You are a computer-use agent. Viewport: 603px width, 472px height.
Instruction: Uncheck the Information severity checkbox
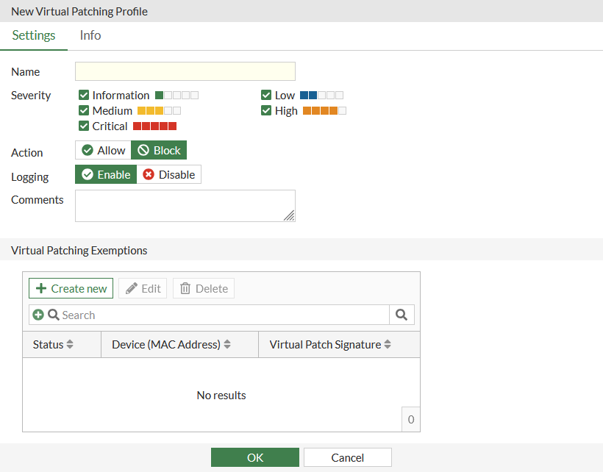(x=84, y=95)
